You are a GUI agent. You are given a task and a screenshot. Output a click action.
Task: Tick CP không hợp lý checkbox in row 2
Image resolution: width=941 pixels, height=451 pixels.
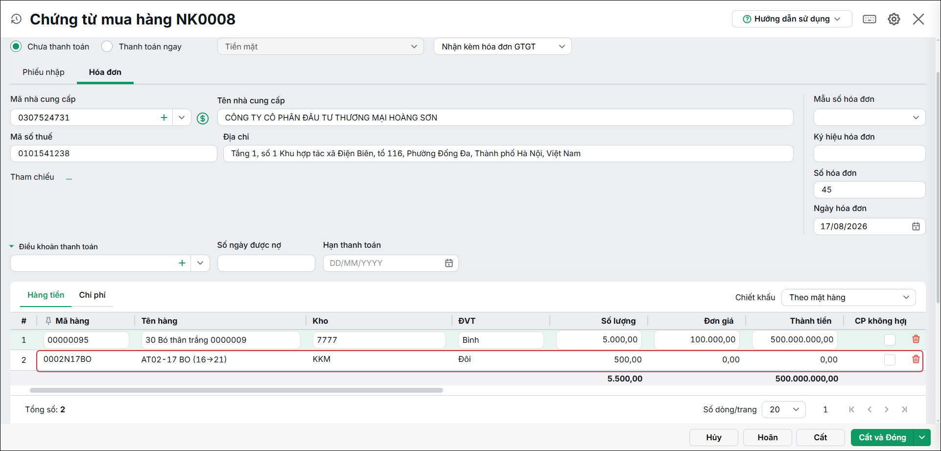coord(890,360)
